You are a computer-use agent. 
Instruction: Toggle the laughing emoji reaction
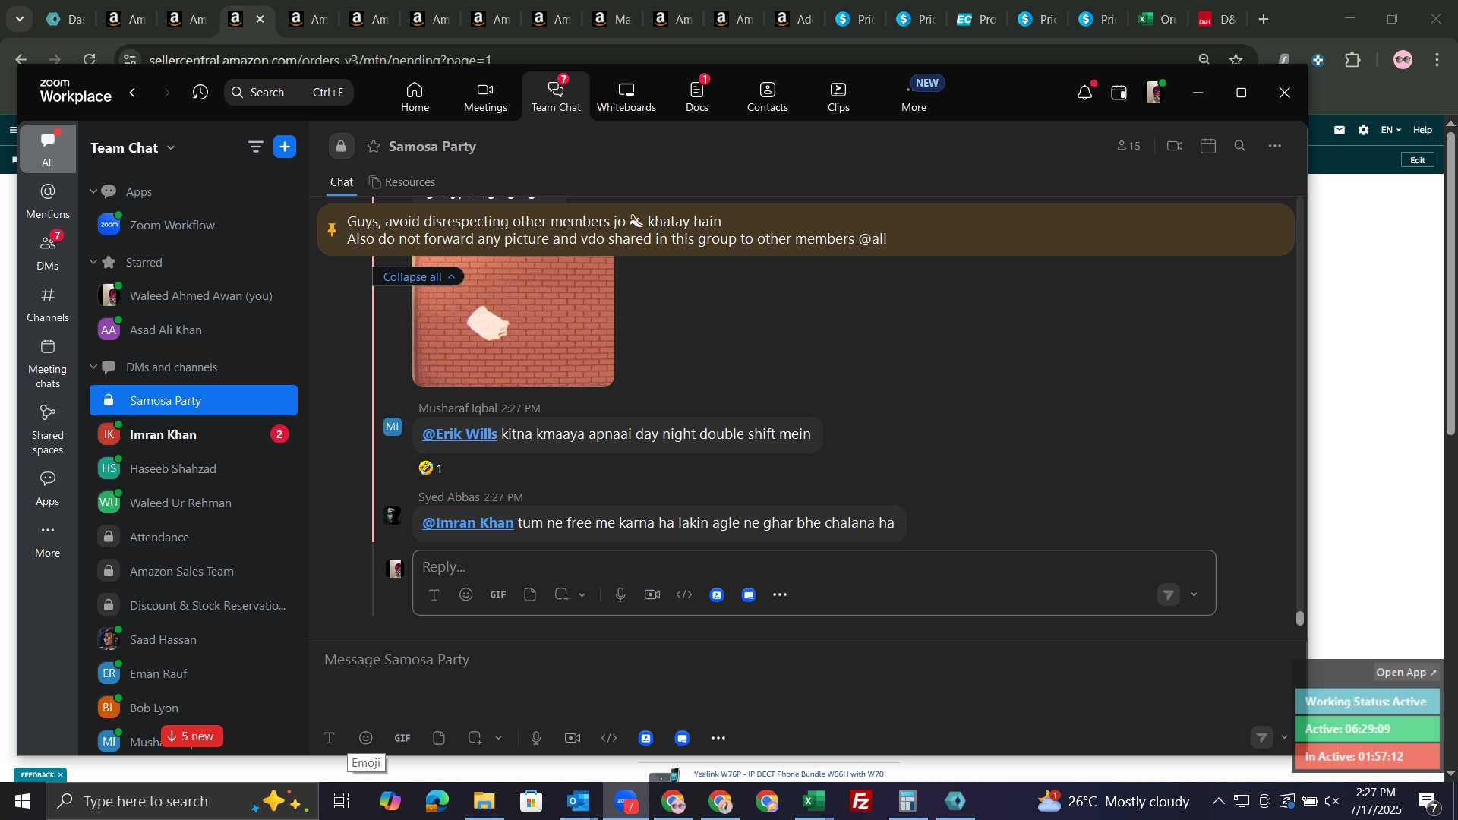click(x=430, y=468)
